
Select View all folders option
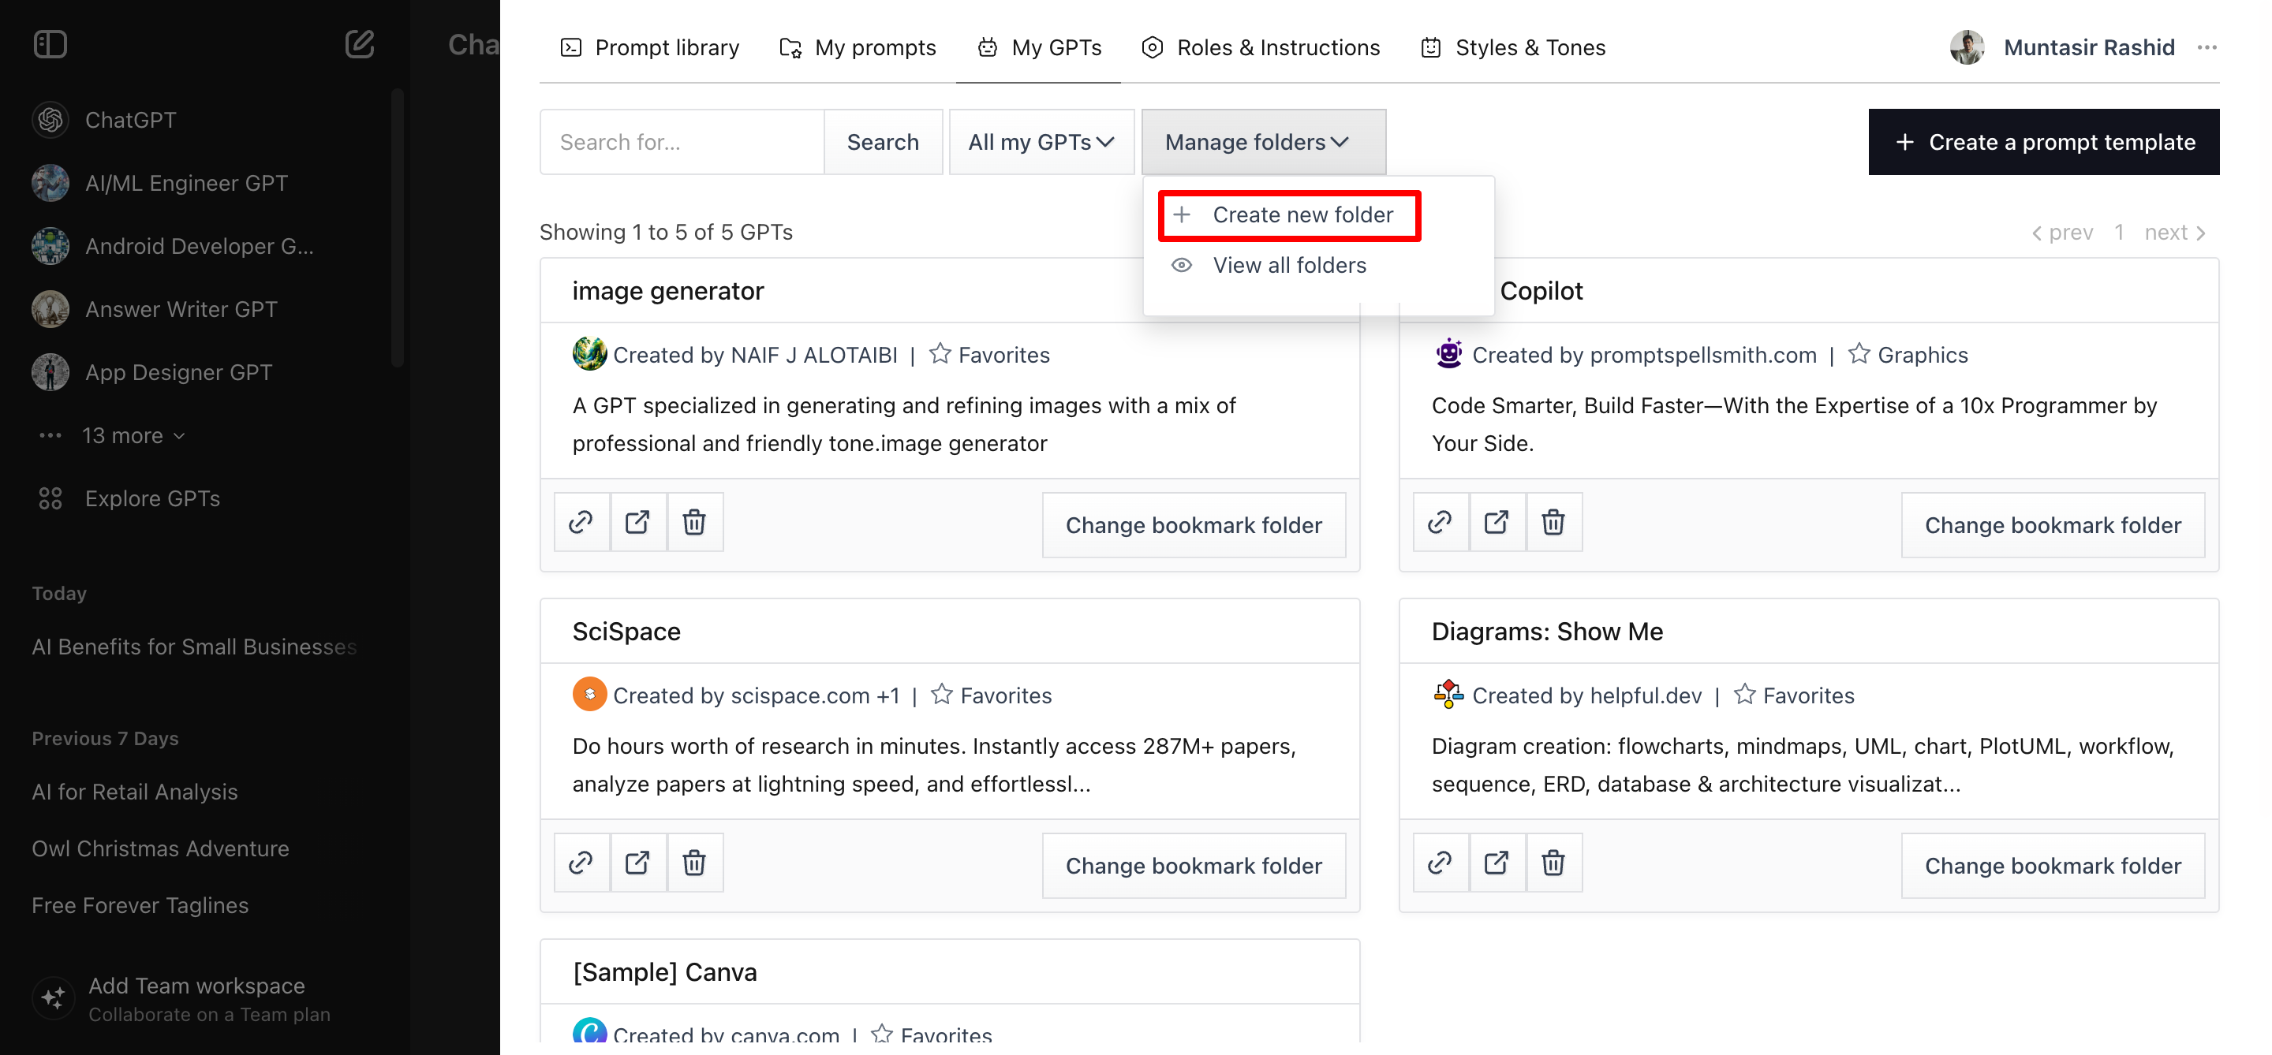click(x=1288, y=265)
